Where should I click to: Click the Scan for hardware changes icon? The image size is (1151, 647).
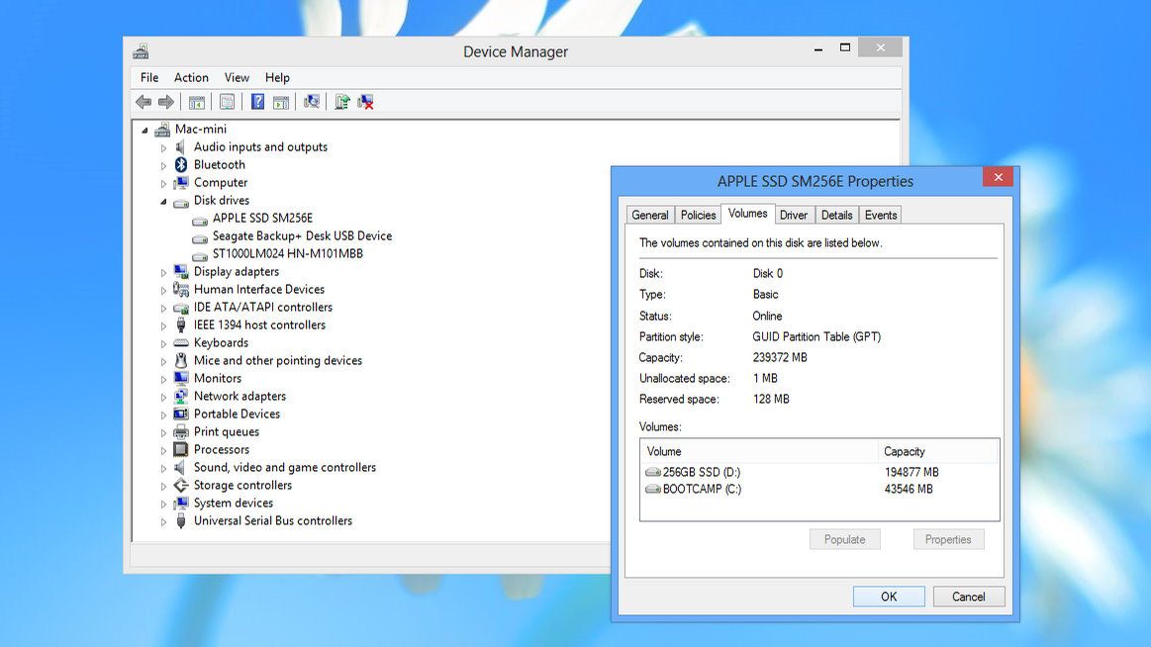pyautogui.click(x=309, y=102)
